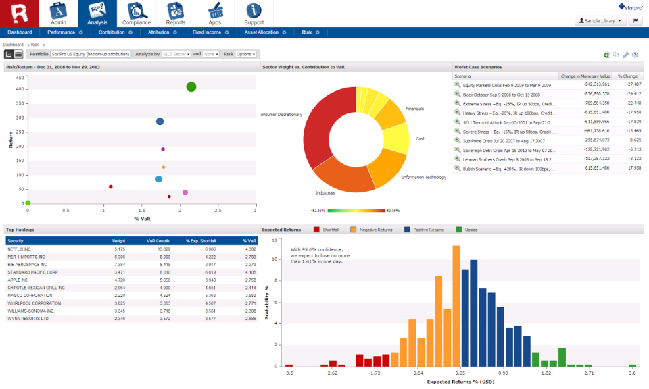Click the green add-document icon above the dashboard
Viewport: 649px width, 389px height.
606,55
